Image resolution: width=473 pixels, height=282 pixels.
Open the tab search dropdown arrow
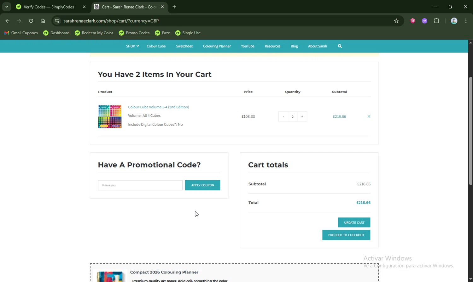point(7,7)
